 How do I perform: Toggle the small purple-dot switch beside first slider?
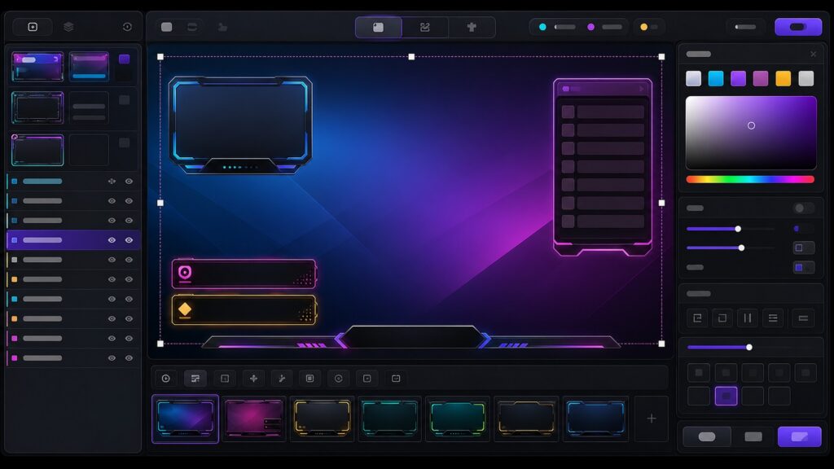tap(803, 229)
